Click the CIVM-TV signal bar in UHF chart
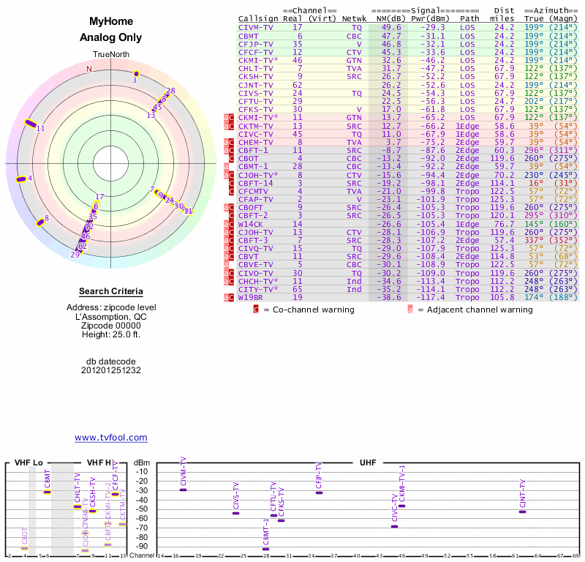585x562 pixels. click(183, 490)
